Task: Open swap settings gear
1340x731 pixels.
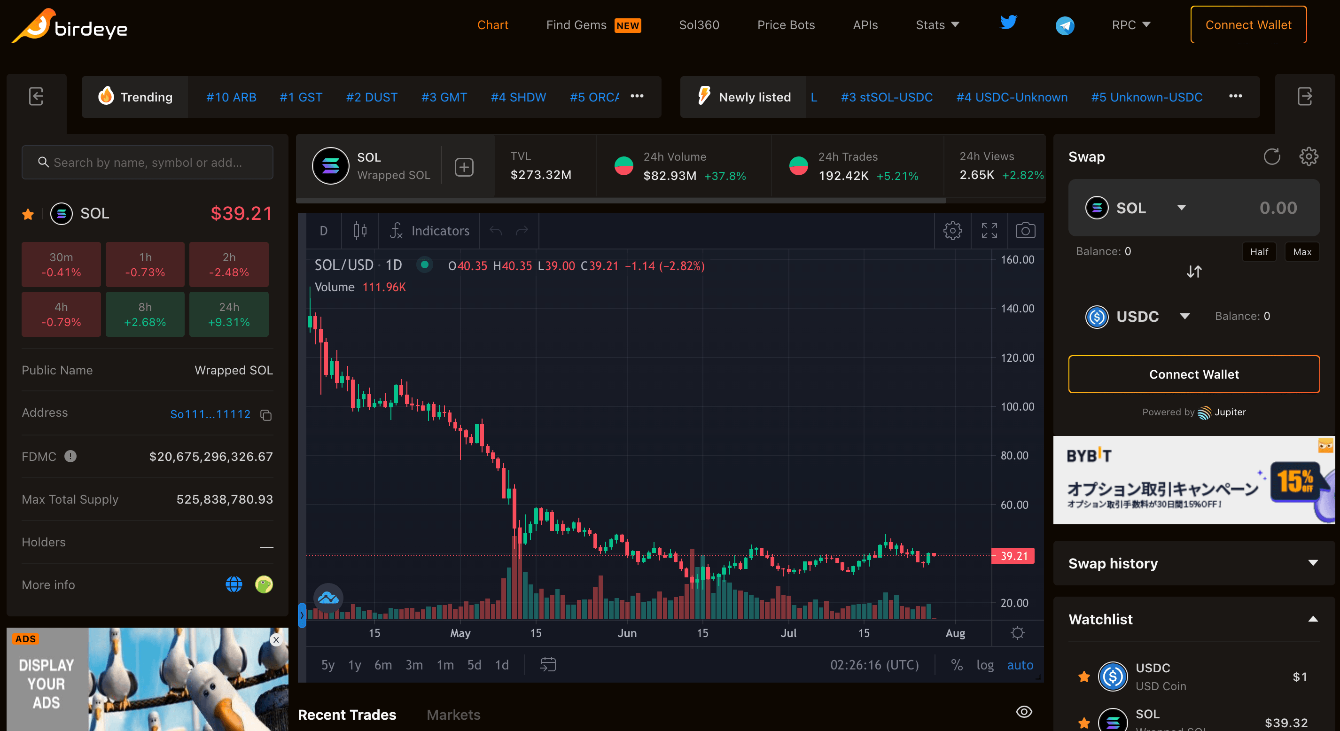Action: click(x=1308, y=156)
